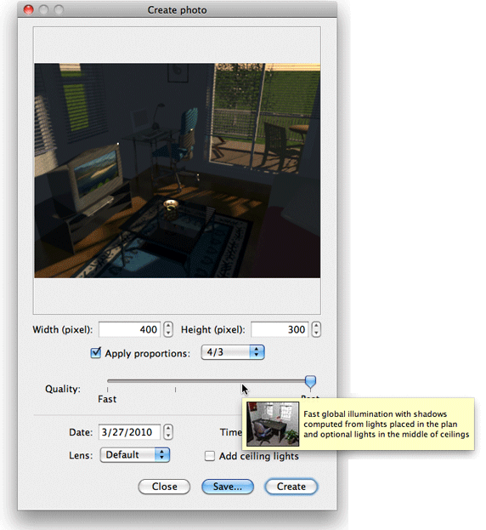Enable Add ceiling lights checkbox
The image size is (486, 530).
(x=210, y=456)
